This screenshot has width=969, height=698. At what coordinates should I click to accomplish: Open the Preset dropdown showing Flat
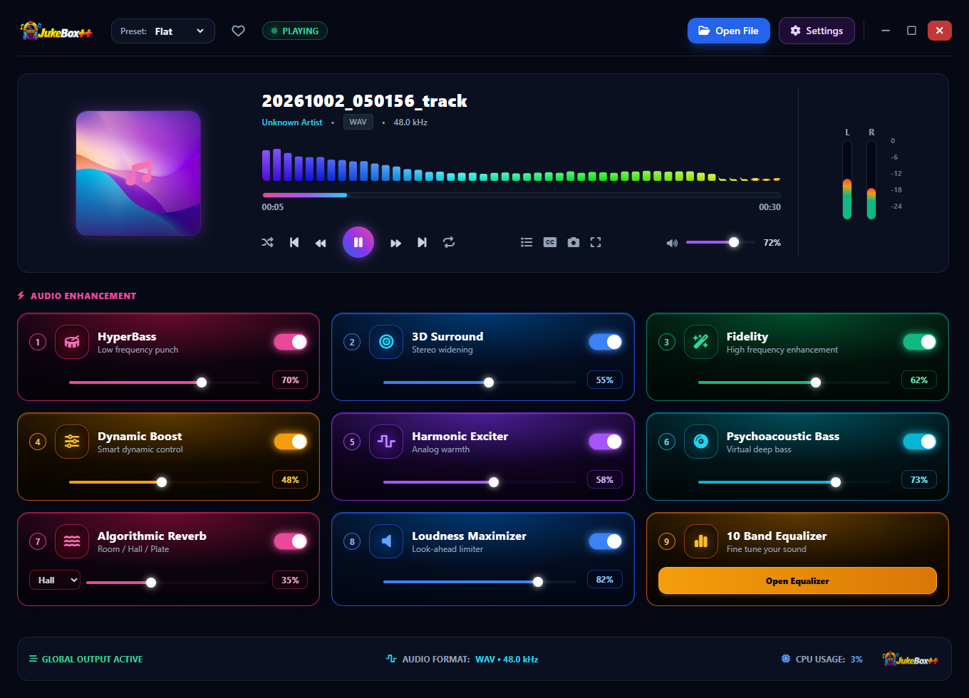(x=163, y=31)
